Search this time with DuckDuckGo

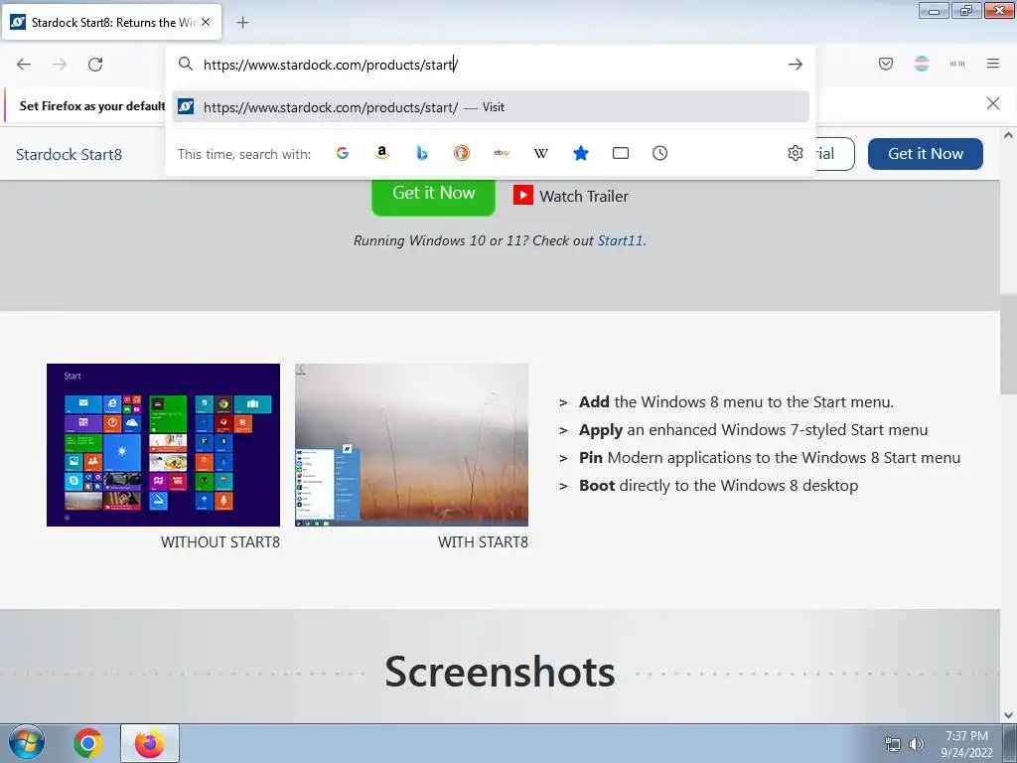click(462, 153)
